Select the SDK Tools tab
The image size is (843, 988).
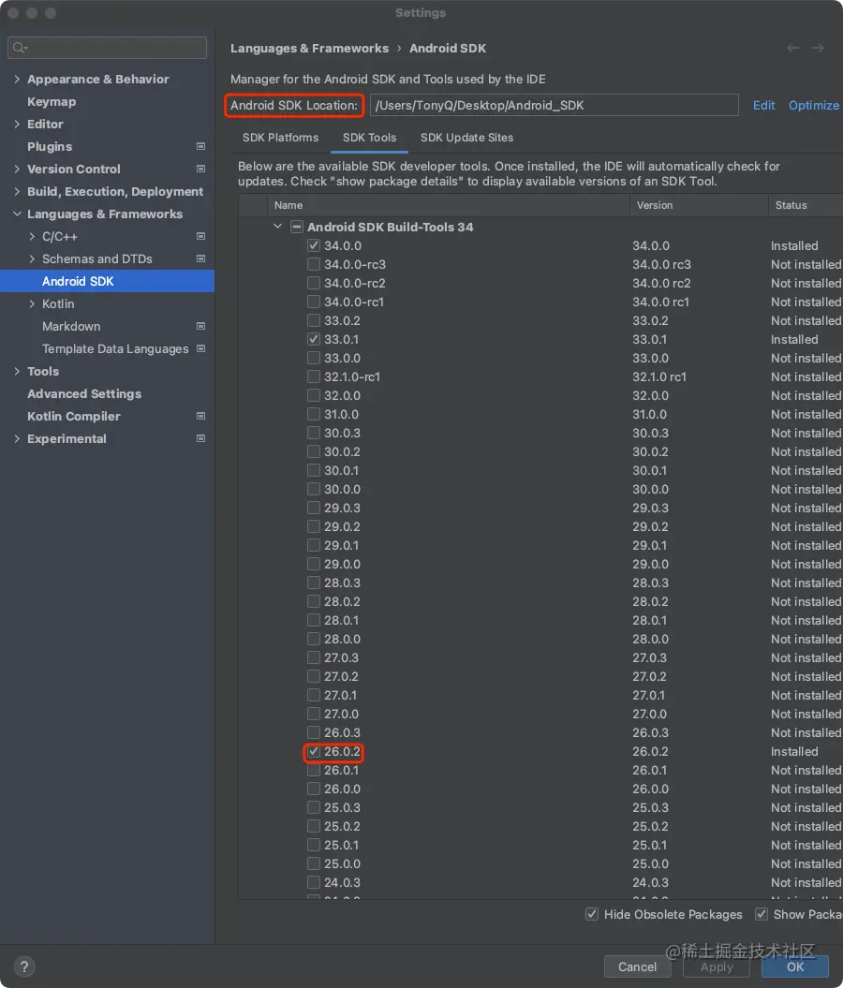(x=369, y=138)
